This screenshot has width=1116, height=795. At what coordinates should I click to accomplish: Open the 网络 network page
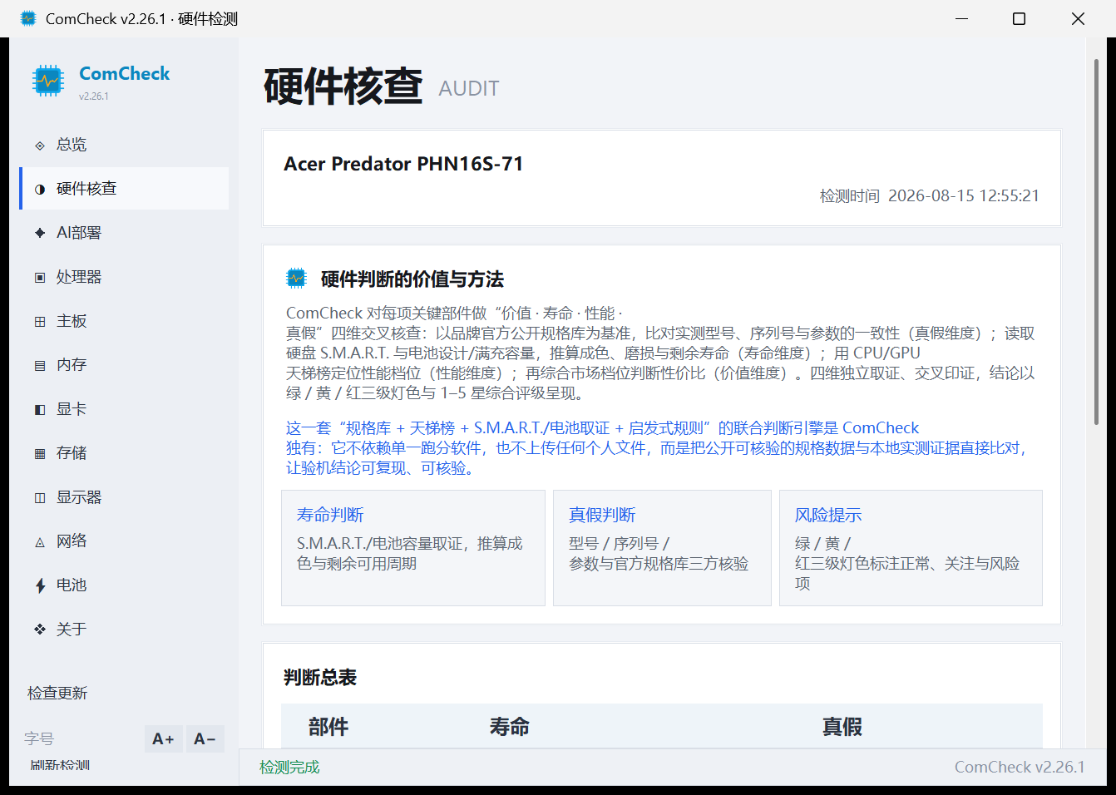(x=124, y=541)
